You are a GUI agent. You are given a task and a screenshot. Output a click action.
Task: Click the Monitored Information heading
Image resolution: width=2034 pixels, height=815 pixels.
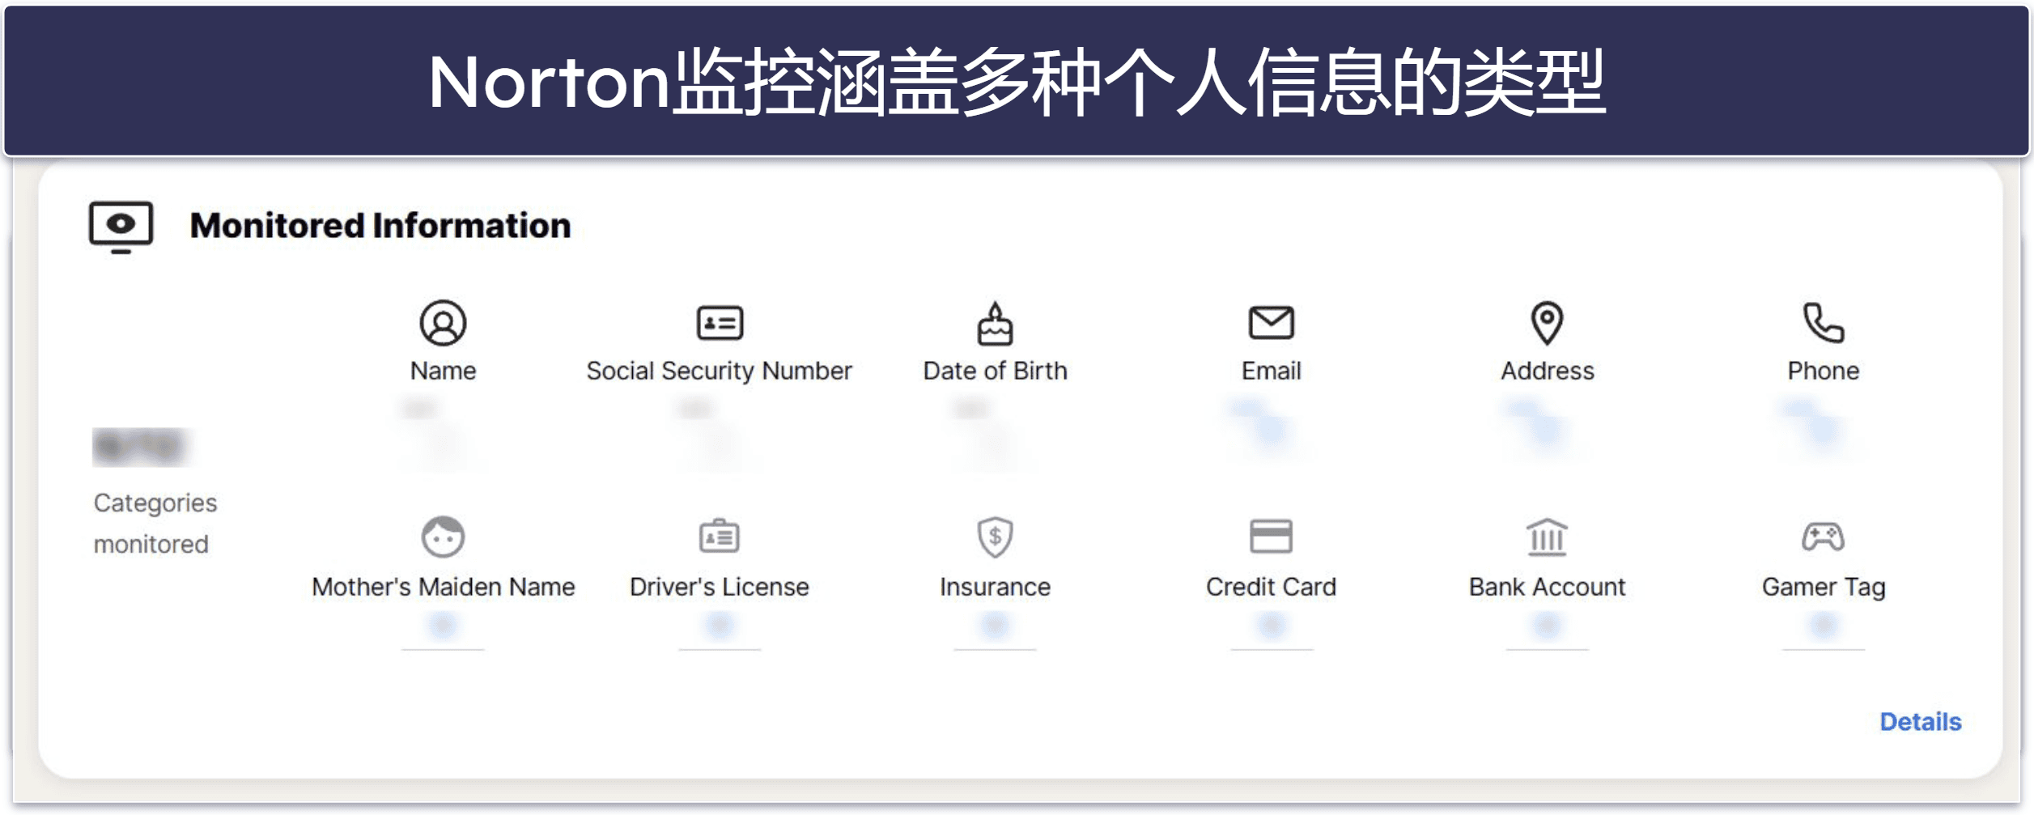coord(380,225)
